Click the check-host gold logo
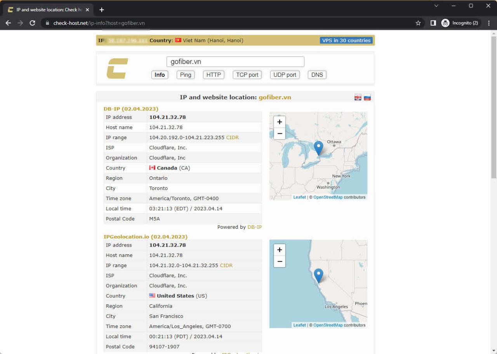This screenshot has width=497, height=354. [117, 69]
